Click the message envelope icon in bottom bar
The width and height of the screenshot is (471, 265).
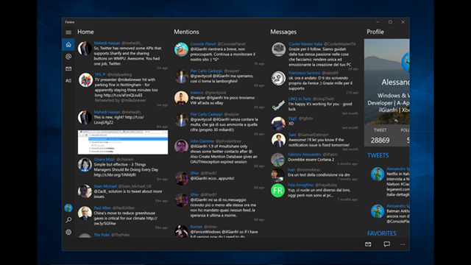click(x=368, y=244)
